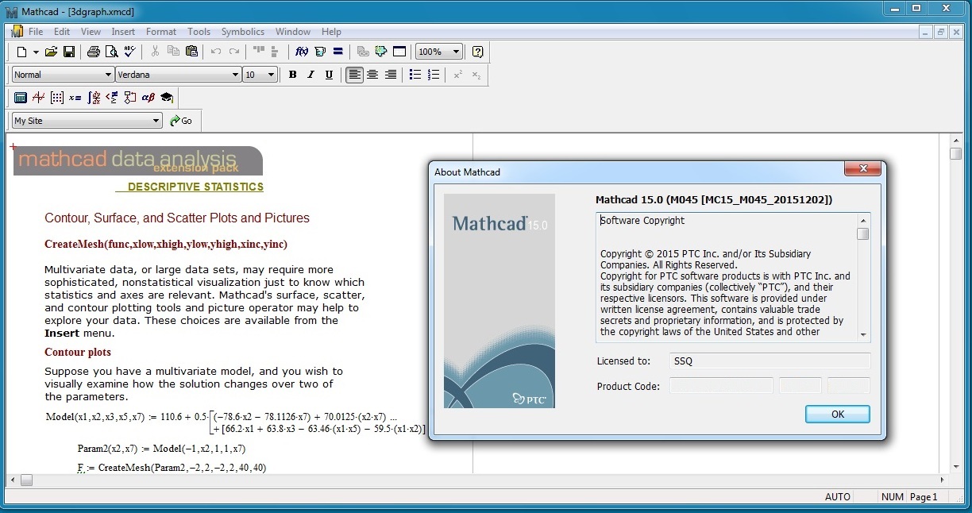Image resolution: width=972 pixels, height=513 pixels.
Task: Open the Evaluation x= palette
Action: point(75,98)
